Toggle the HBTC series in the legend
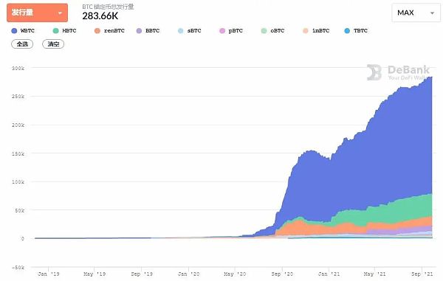The image size is (443, 281). (x=64, y=31)
